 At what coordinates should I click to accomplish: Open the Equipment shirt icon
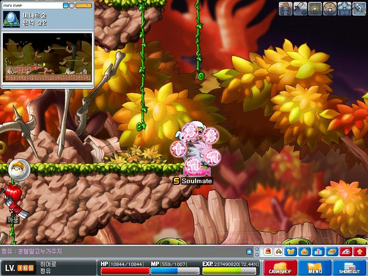click(291, 252)
